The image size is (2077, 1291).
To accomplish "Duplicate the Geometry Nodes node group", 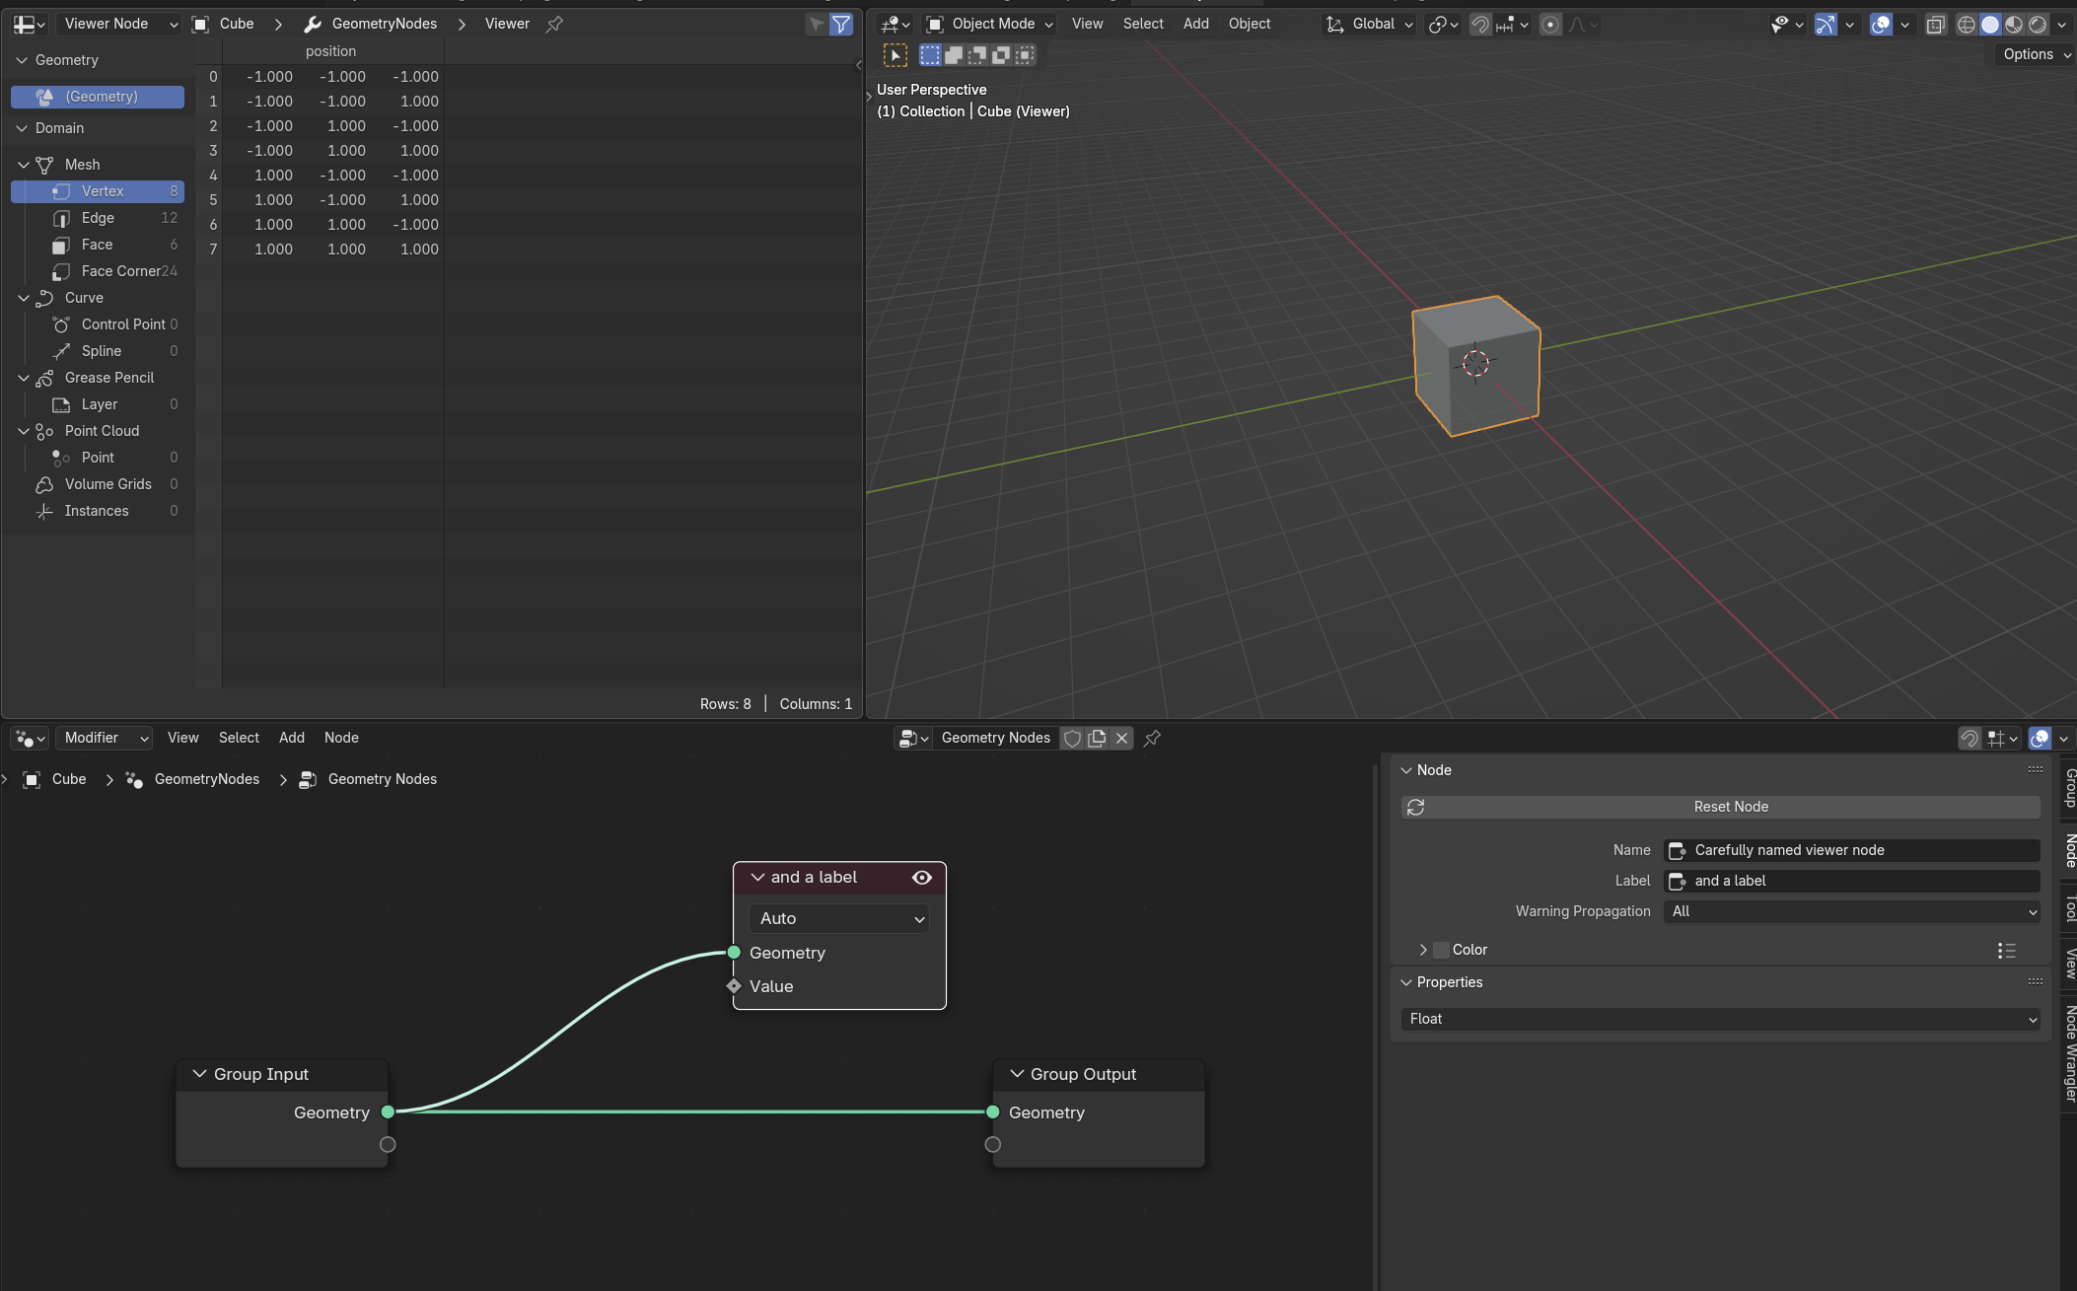I will point(1097,738).
